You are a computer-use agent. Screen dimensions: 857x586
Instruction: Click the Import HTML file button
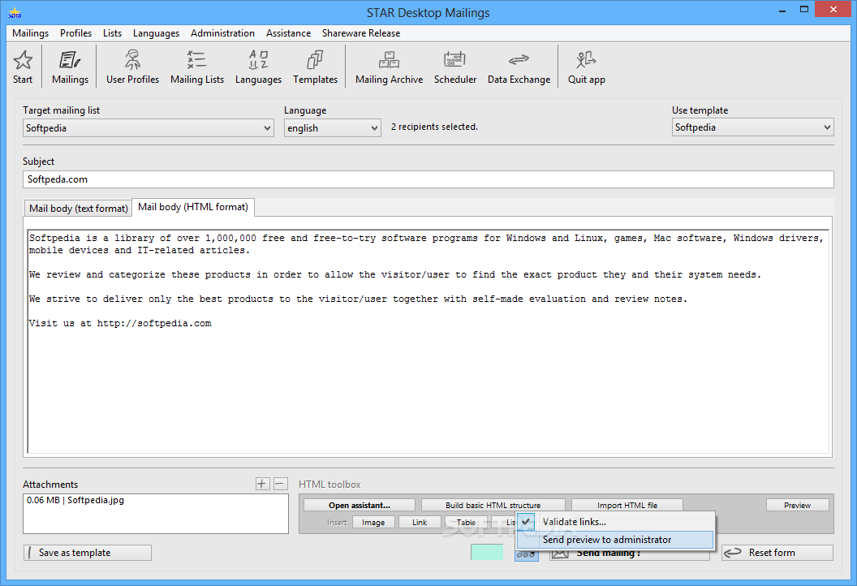pyautogui.click(x=627, y=505)
